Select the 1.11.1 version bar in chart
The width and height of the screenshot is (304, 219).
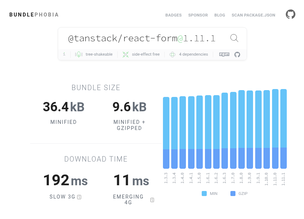(x=284, y=129)
